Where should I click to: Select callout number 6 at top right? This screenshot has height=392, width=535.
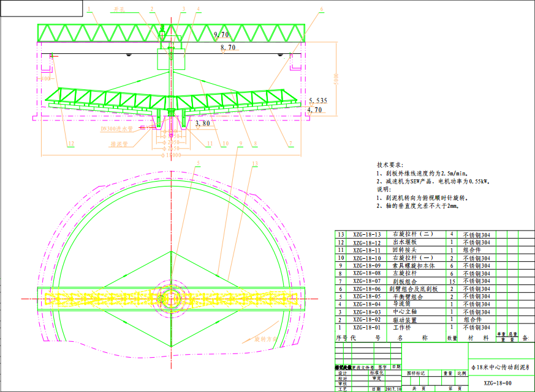coord(322,9)
